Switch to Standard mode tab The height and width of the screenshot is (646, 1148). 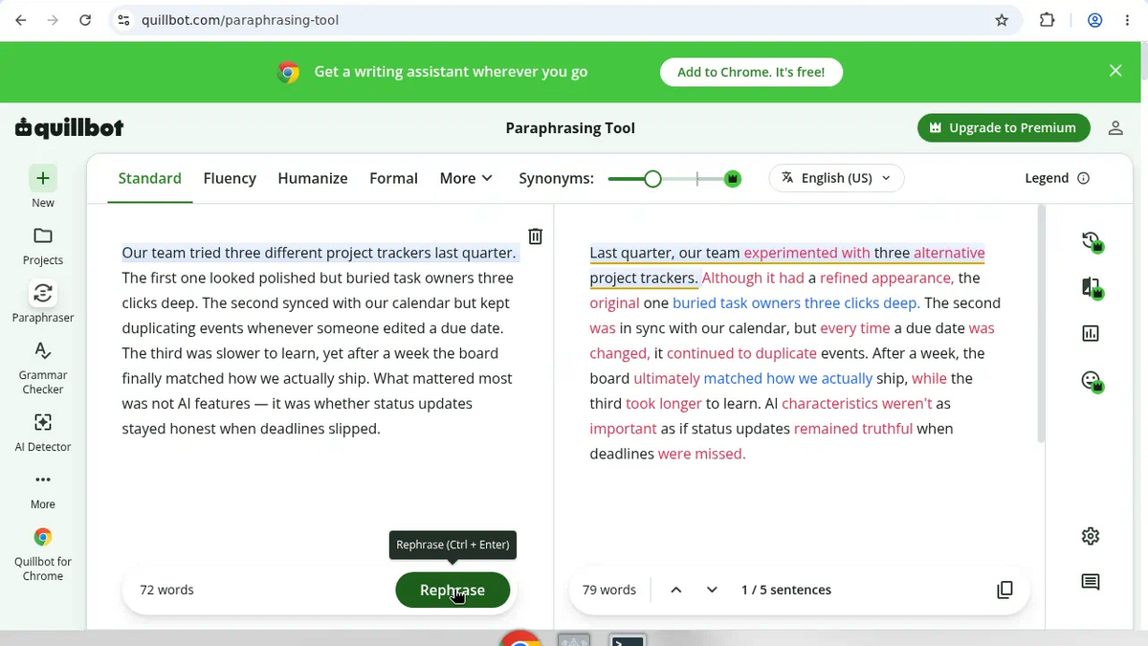(150, 178)
